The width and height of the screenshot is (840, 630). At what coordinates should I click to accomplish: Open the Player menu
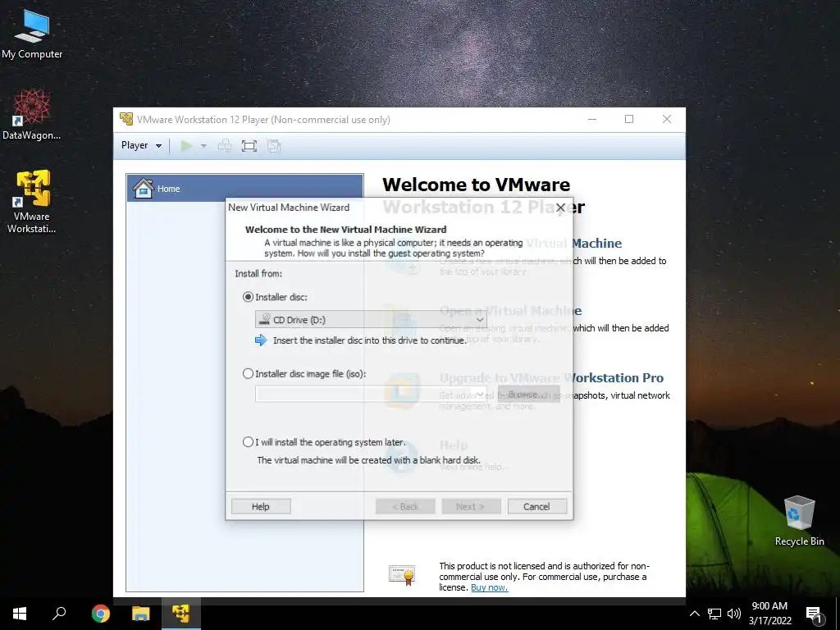point(141,145)
